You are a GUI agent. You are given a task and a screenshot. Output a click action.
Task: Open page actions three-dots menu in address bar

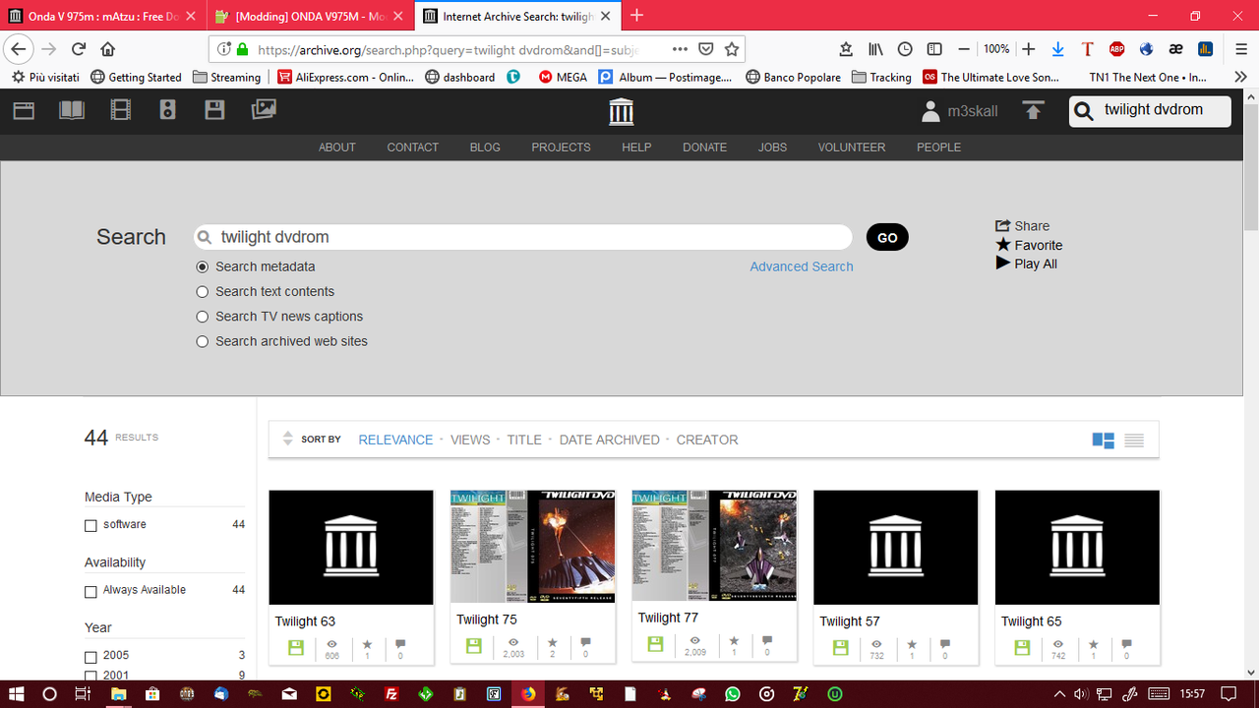click(680, 49)
